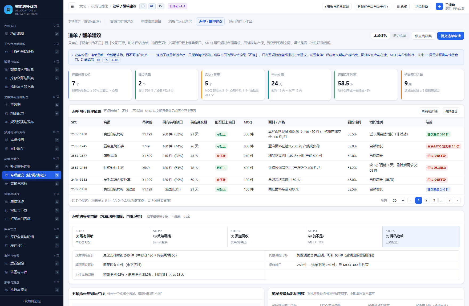Click 首铺与扩铺 button in table header
The height and width of the screenshot is (306, 469).
[430, 111]
